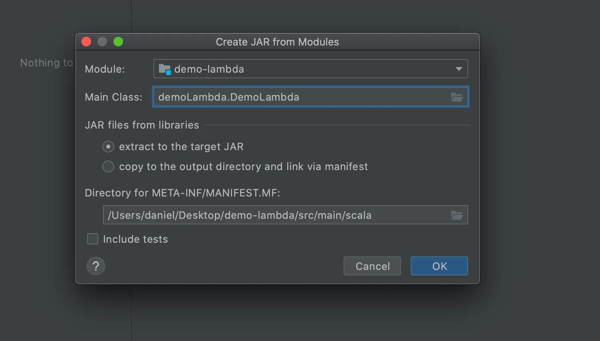The image size is (600, 341).
Task: Open the help question mark icon
Action: (x=95, y=266)
